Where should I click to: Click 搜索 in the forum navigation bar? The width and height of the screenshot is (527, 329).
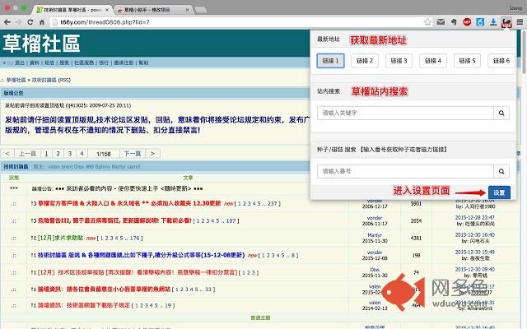tap(64, 63)
